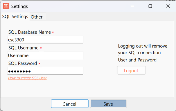The width and height of the screenshot is (176, 111).
Task: Click the SQL Username label text
Action: [24, 48]
